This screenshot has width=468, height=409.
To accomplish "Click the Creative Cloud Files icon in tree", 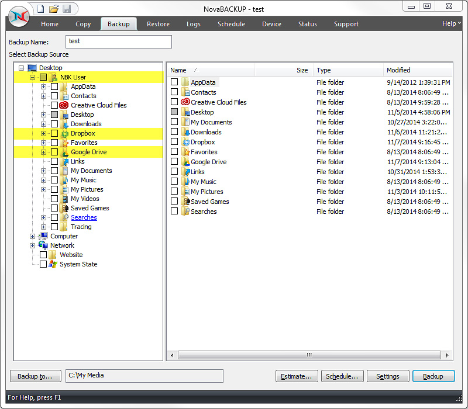I will coord(64,105).
